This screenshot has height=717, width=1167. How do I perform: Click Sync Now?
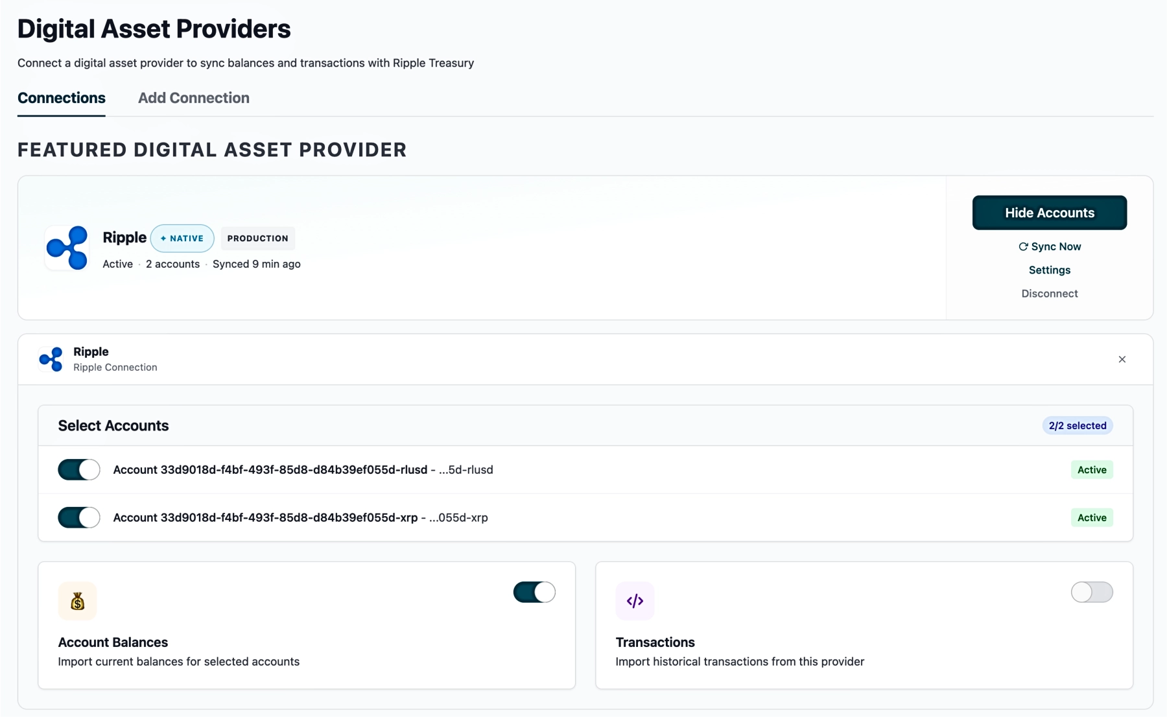coord(1050,246)
